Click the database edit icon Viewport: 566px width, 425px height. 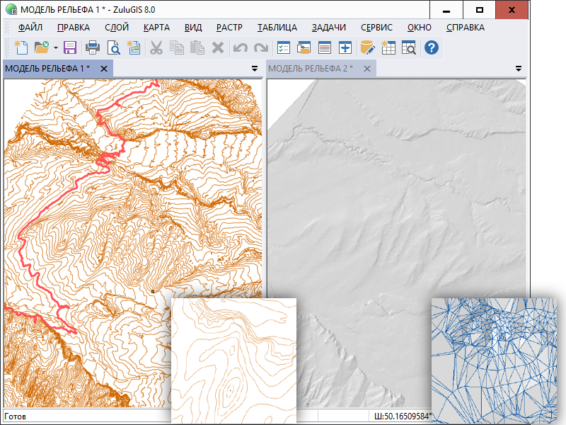click(x=367, y=47)
